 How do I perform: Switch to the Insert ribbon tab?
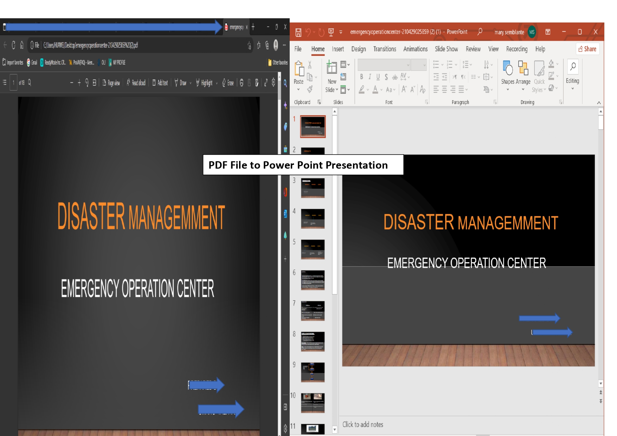(338, 49)
